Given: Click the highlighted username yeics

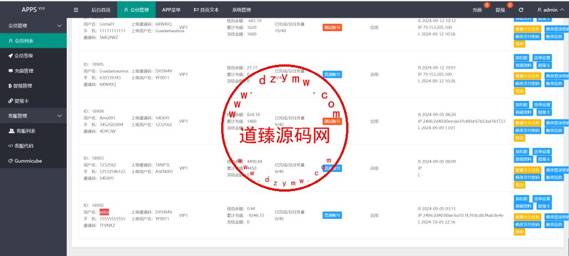Looking at the screenshot, I should click(104, 212).
